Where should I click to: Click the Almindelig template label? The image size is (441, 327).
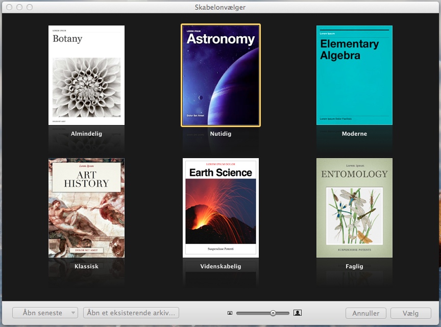tap(86, 134)
